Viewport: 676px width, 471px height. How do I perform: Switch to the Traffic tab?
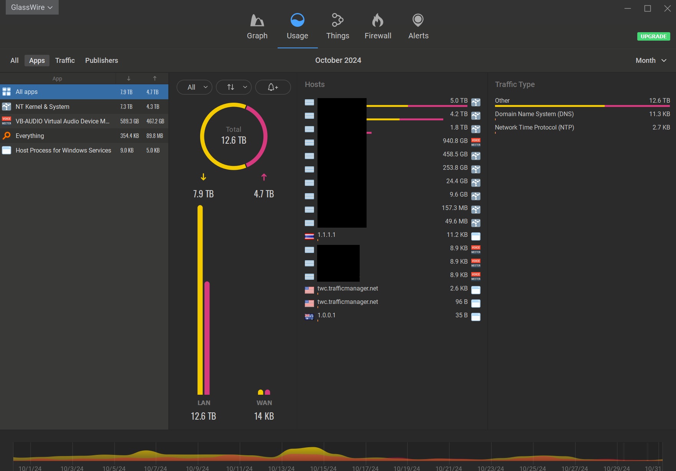(65, 61)
